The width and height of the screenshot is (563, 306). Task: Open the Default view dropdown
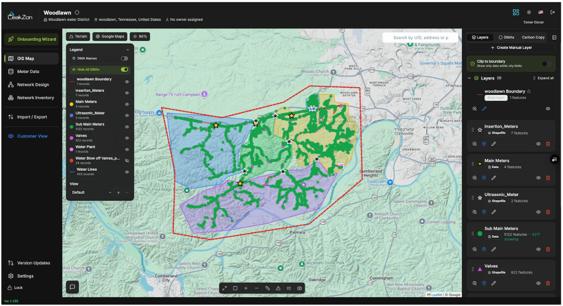pyautogui.click(x=91, y=192)
